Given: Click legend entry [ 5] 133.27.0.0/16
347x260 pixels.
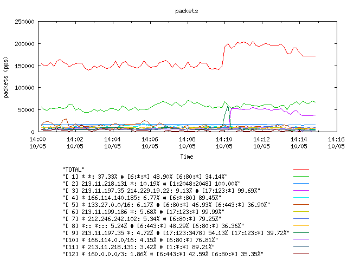Looking at the screenshot, I should [x=166, y=205].
